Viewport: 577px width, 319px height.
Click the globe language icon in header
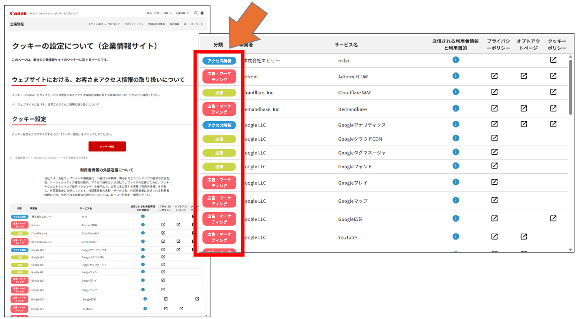(x=202, y=13)
